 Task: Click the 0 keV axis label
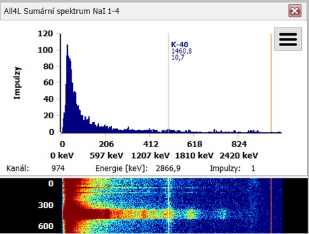click(62, 155)
